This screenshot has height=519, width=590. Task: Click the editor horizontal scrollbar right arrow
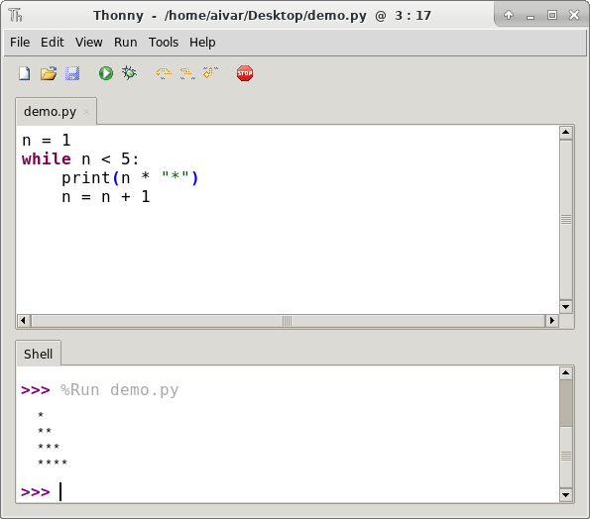click(552, 321)
